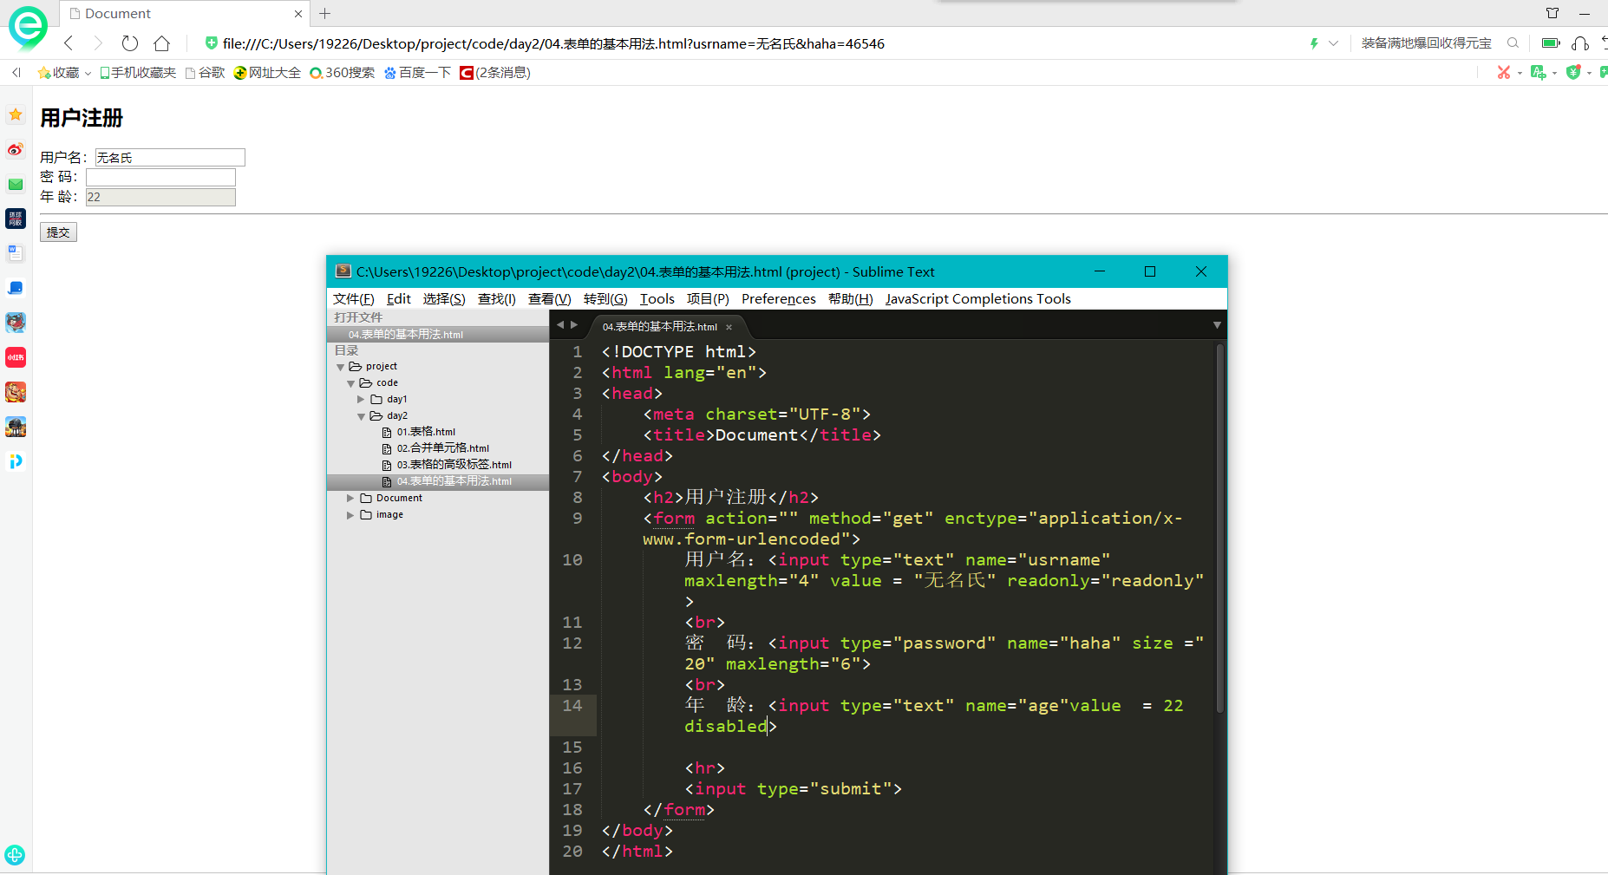Click the headphones icon in browser toolbar
Viewport: 1608px width, 875px height.
click(x=1580, y=43)
